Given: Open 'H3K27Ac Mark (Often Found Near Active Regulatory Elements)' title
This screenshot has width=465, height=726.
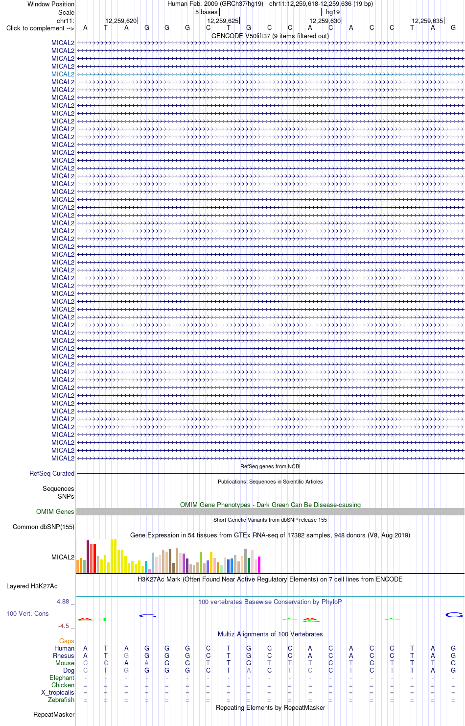Looking at the screenshot, I should point(270,579).
